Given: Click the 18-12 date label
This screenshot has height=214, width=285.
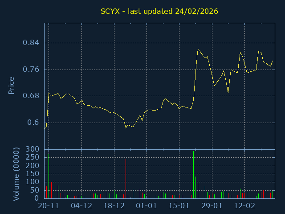Looking at the screenshot, I should point(114,206).
